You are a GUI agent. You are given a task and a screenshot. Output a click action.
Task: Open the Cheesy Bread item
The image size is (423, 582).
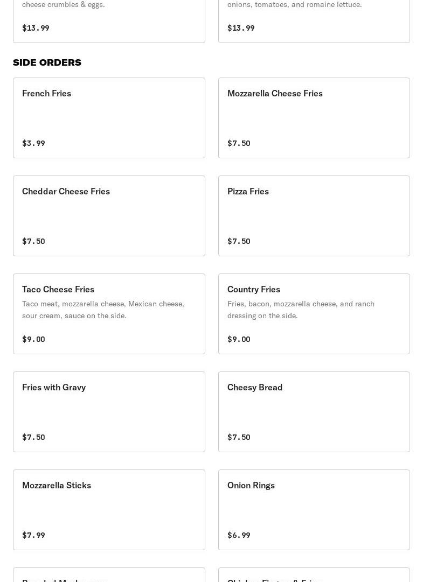click(314, 412)
